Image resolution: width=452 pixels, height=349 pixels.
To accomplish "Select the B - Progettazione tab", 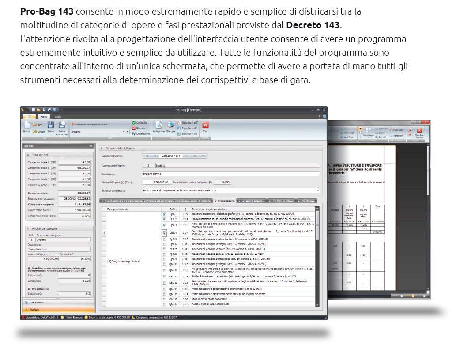I will click(x=225, y=201).
